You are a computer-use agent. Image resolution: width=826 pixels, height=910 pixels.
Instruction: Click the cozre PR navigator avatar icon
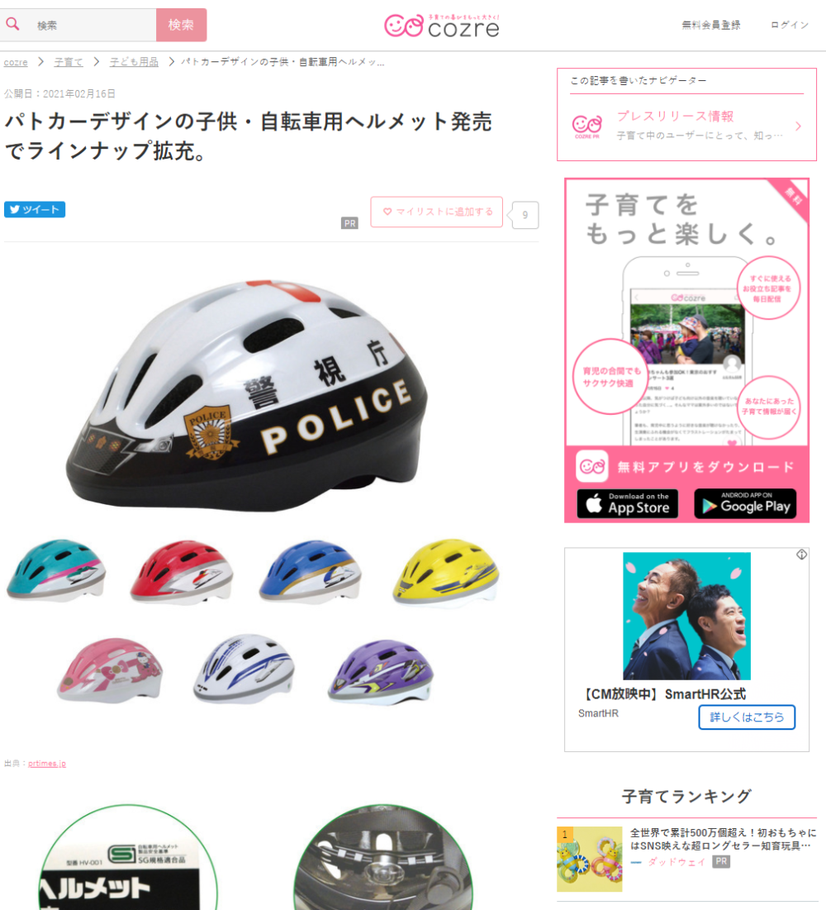pyautogui.click(x=587, y=126)
